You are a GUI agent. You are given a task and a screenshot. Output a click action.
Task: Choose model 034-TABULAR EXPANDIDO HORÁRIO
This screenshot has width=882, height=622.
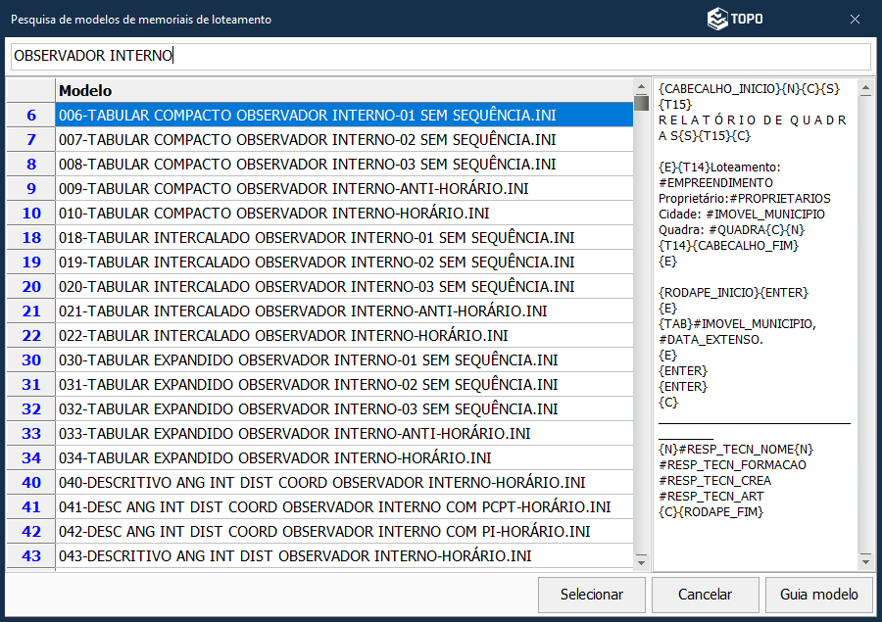tap(274, 458)
